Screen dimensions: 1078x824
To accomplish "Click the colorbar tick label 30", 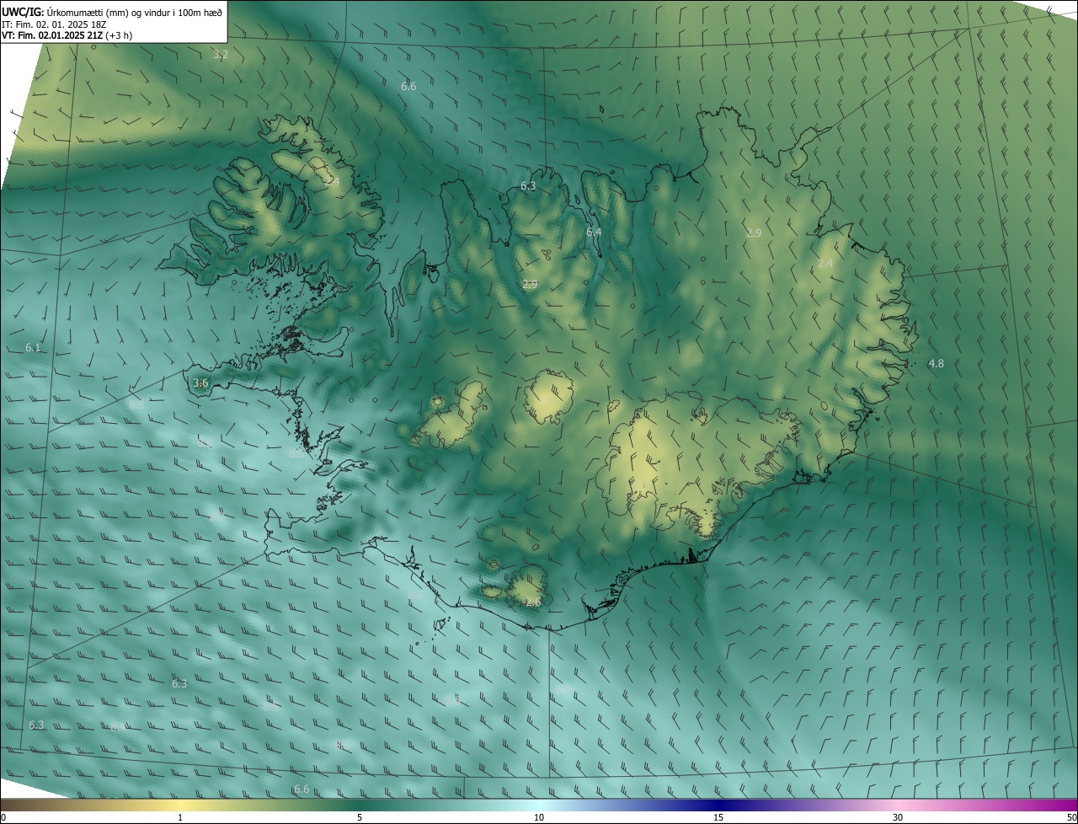I will [x=898, y=817].
